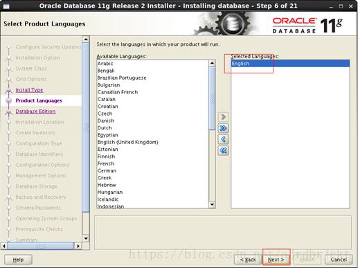The image size is (358, 268).
Task: Open Help for this installer page
Action: tap(18, 260)
